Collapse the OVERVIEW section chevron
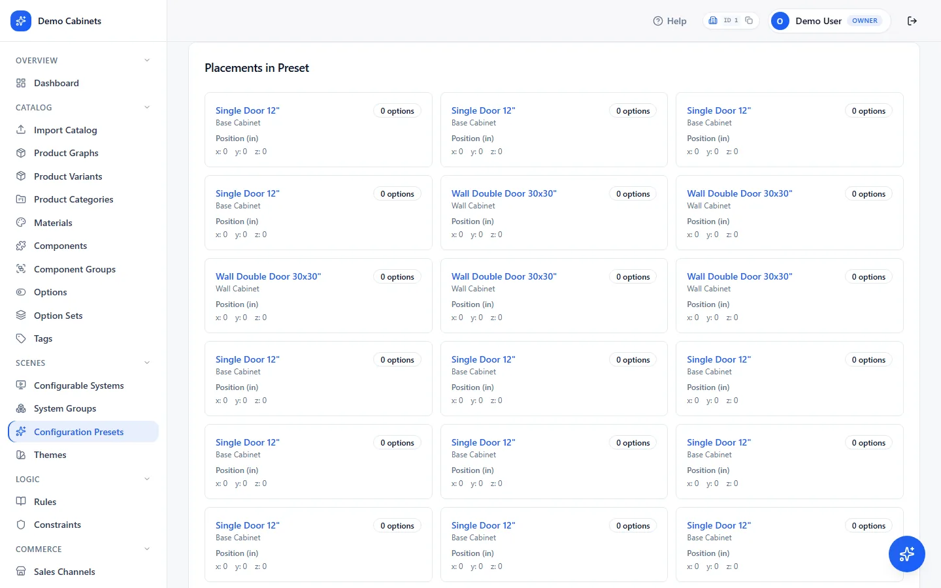941x588 pixels. pos(147,60)
